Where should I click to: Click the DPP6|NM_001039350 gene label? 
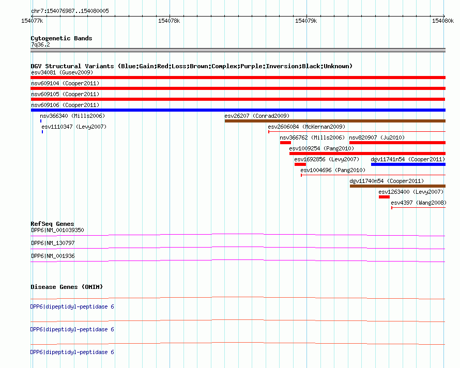pos(57,230)
